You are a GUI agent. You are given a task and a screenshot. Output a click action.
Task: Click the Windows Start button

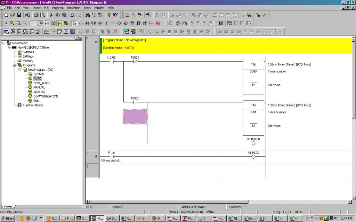pyautogui.click(x=8, y=218)
